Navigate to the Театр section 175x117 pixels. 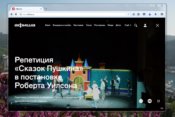click(89, 25)
